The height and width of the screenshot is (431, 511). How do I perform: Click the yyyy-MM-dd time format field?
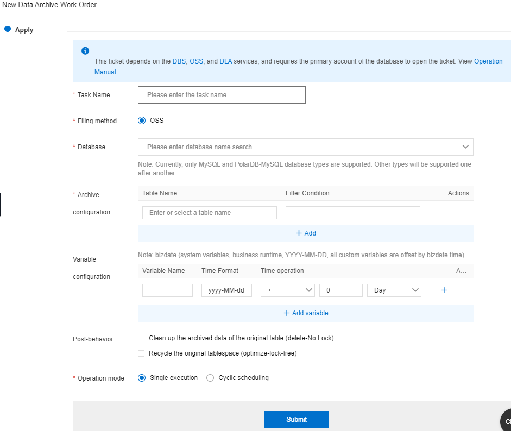[226, 290]
